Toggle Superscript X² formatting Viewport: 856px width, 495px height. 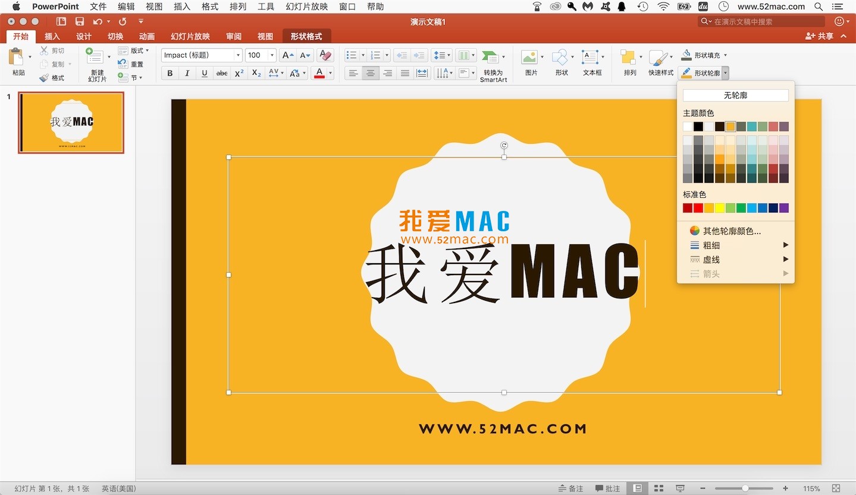(239, 73)
